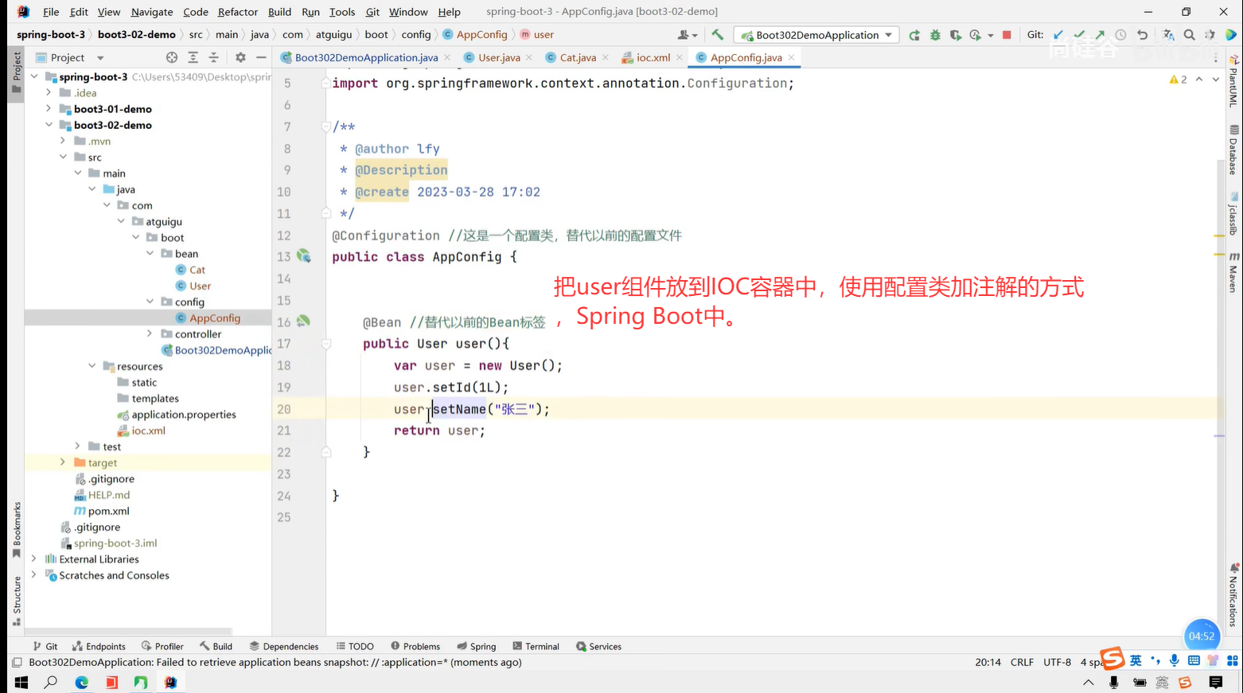Expand the target folder

pyautogui.click(x=63, y=462)
